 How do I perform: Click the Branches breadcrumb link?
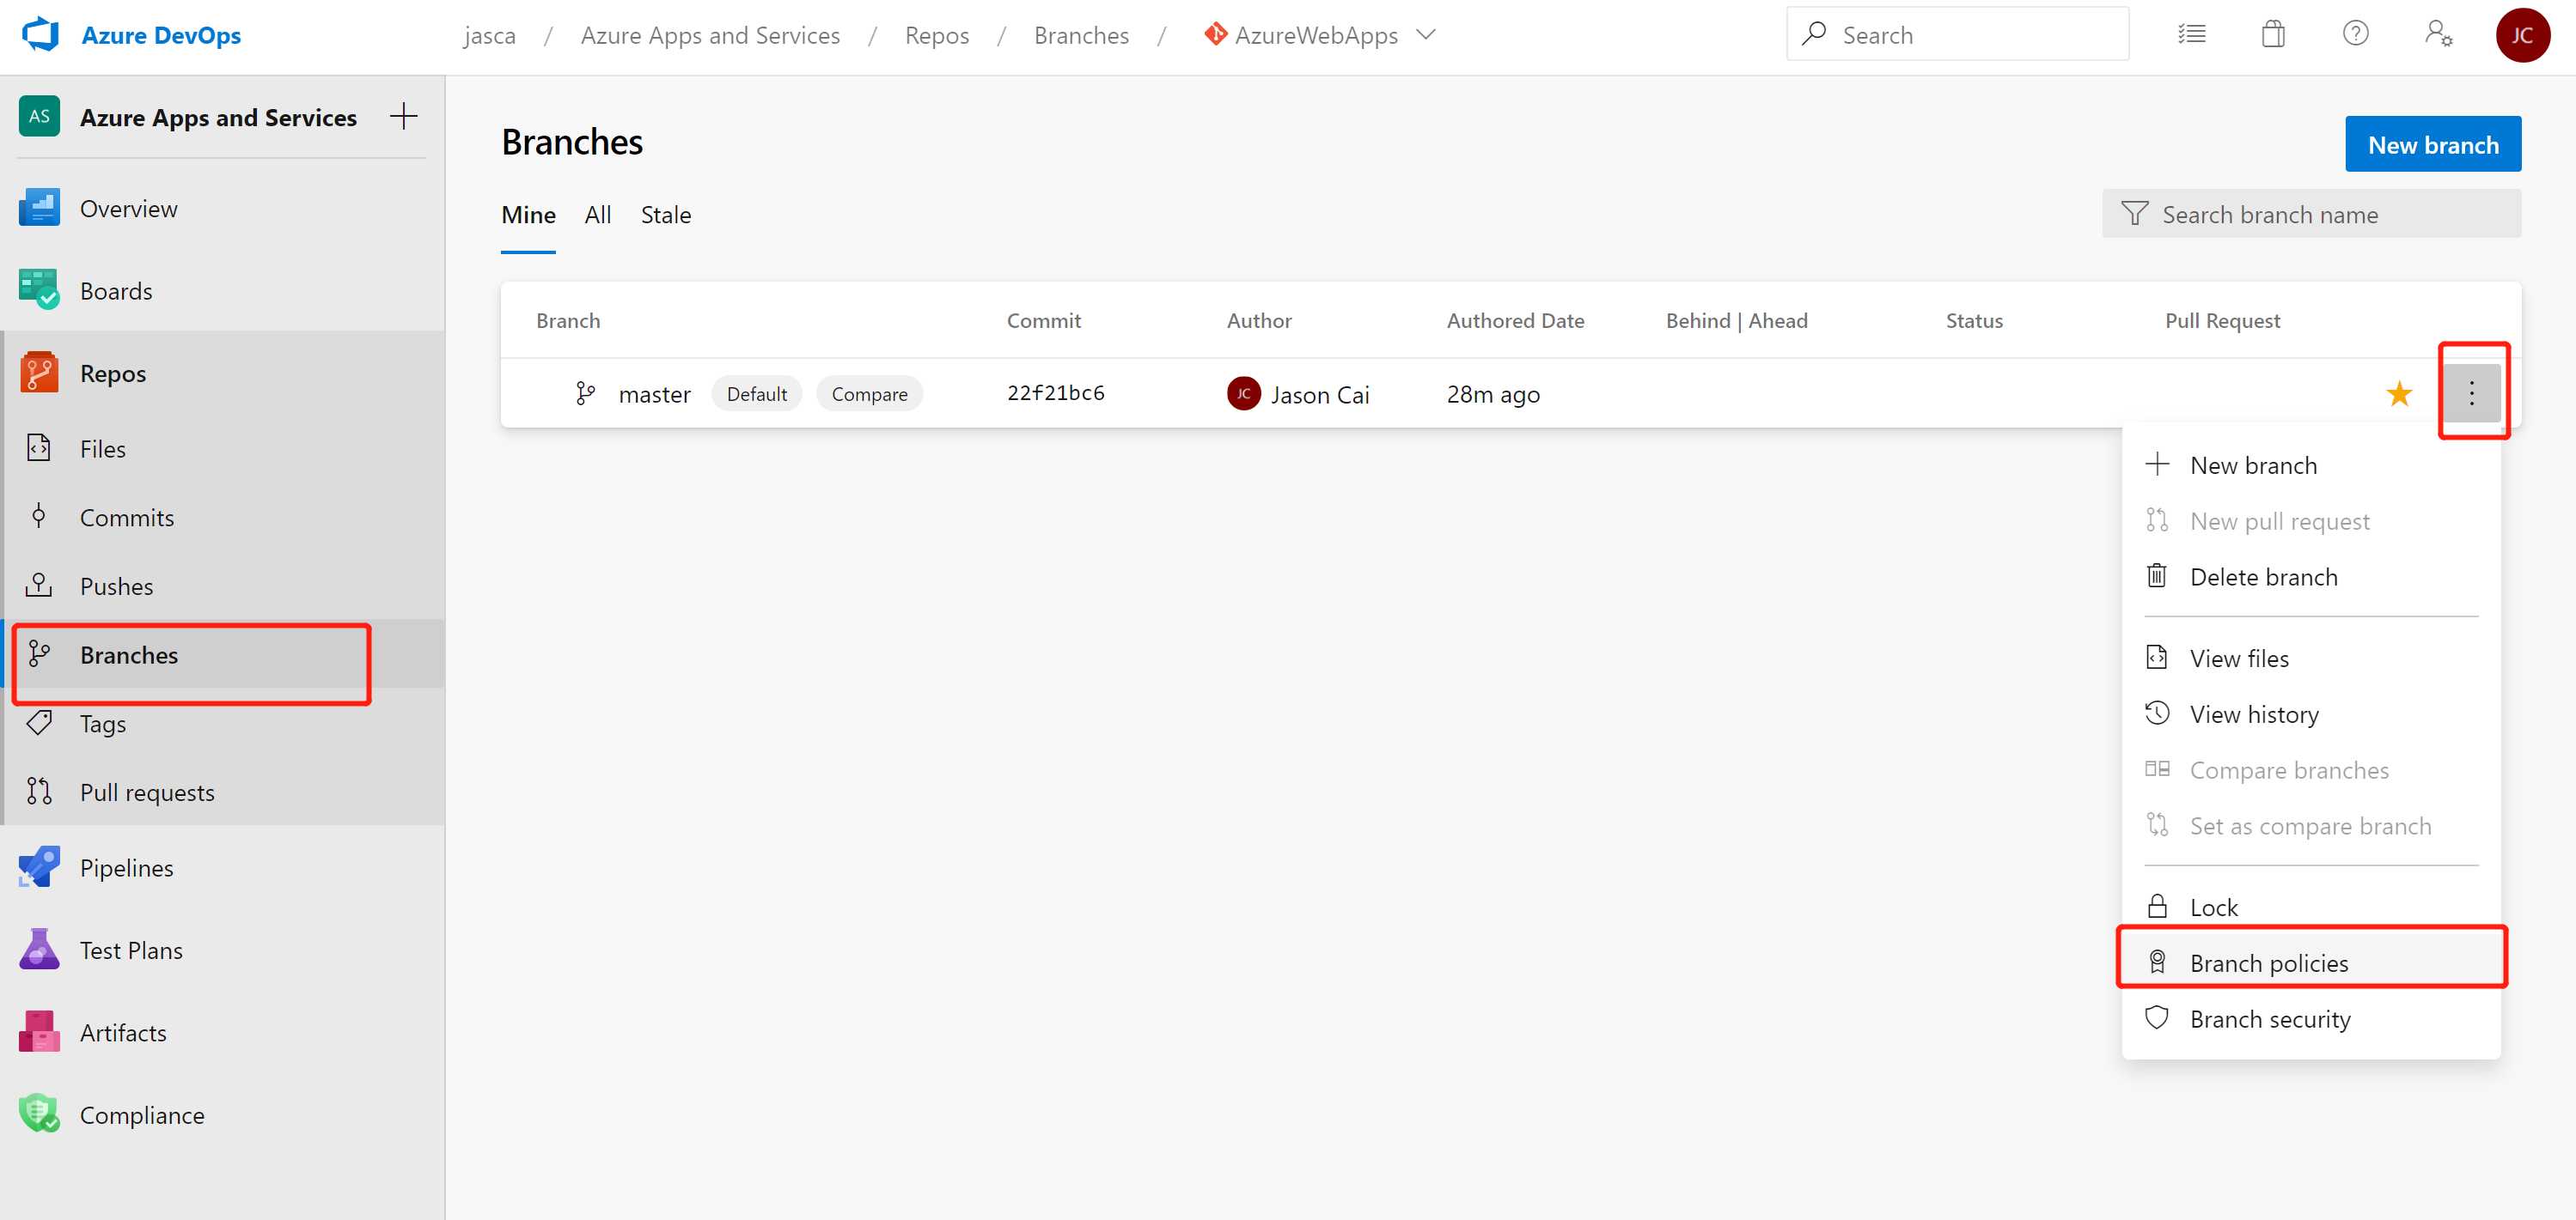point(1081,35)
